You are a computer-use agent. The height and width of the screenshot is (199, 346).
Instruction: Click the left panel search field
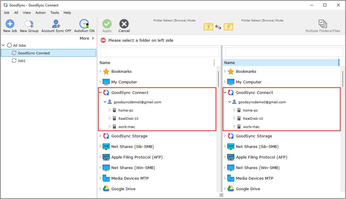160,52
